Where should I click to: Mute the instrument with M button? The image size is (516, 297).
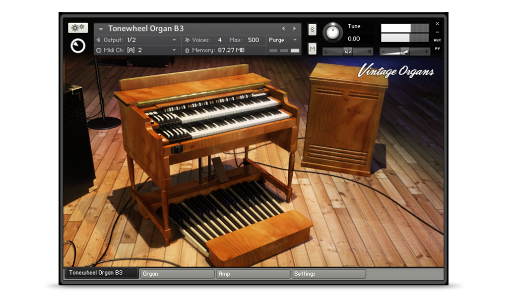click(312, 49)
